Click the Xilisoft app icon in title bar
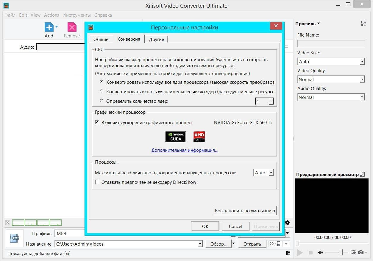 coord(6,5)
